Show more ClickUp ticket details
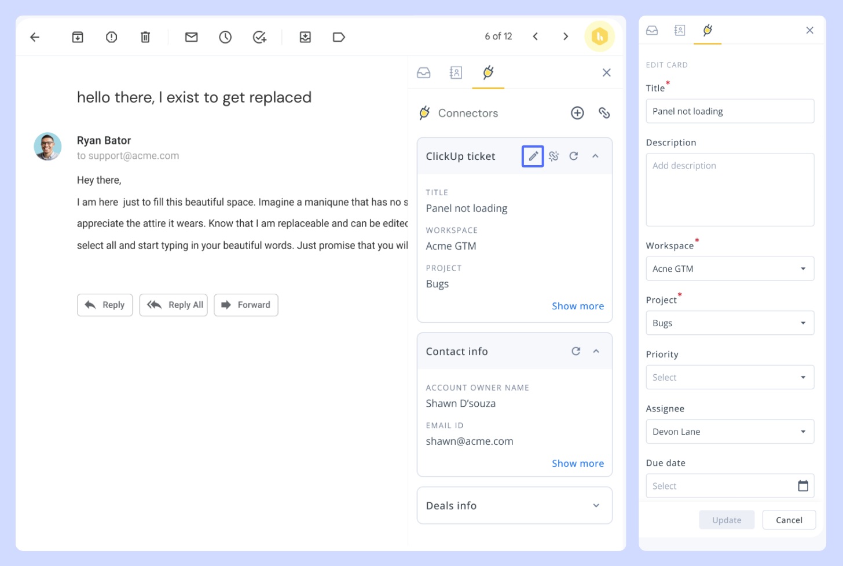 coord(578,306)
